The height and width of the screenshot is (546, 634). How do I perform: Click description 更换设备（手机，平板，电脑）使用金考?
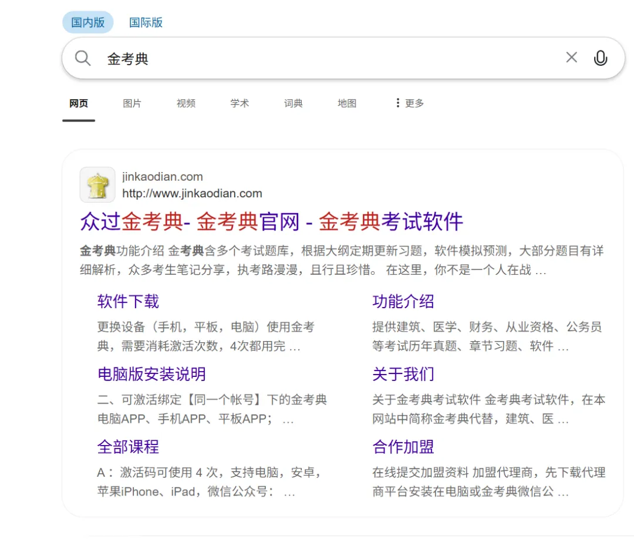pyautogui.click(x=206, y=336)
